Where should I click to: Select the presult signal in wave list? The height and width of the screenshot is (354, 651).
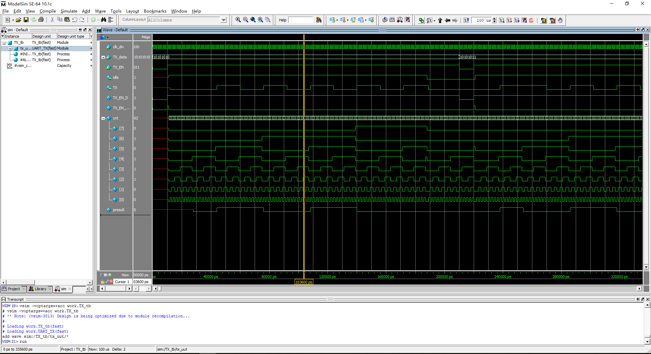(x=118, y=210)
